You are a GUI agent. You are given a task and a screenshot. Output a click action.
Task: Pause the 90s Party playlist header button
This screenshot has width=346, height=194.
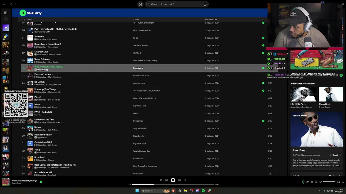[x=23, y=13]
